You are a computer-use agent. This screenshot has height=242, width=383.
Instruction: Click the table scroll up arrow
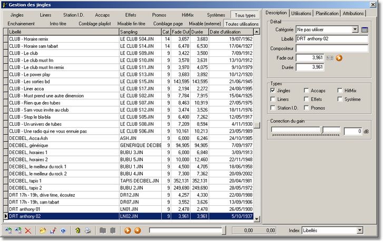click(x=257, y=32)
